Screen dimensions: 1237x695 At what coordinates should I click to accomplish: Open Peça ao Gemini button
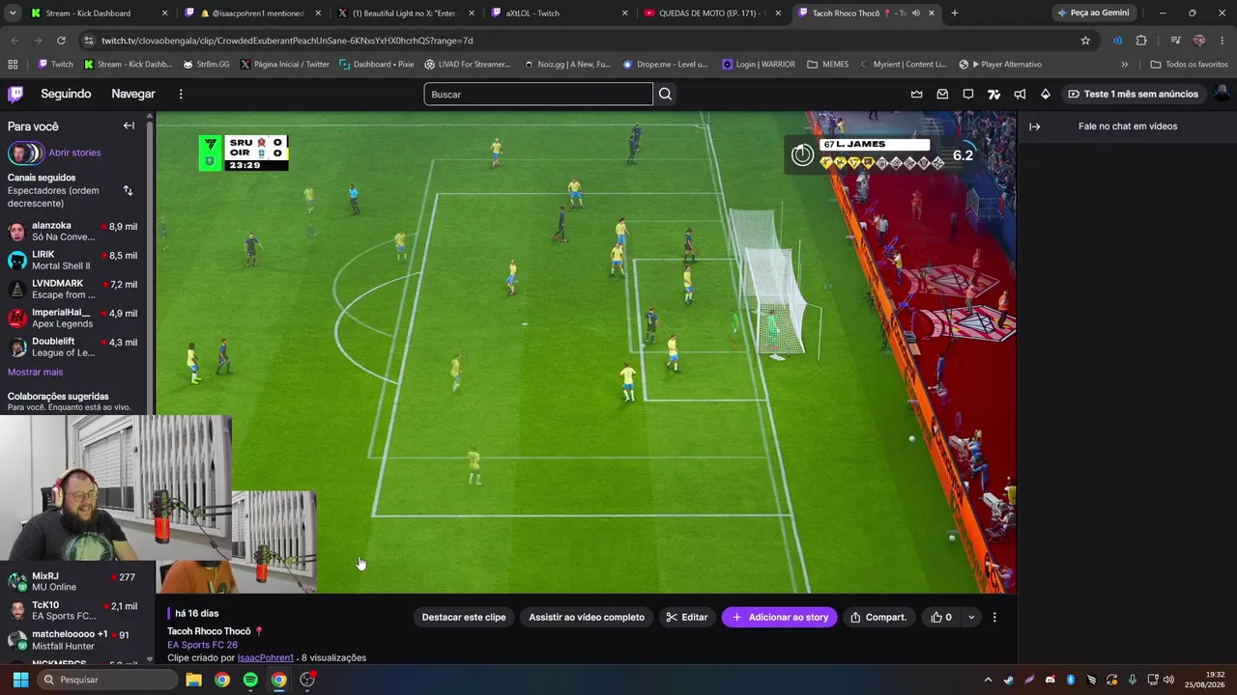(x=1093, y=14)
